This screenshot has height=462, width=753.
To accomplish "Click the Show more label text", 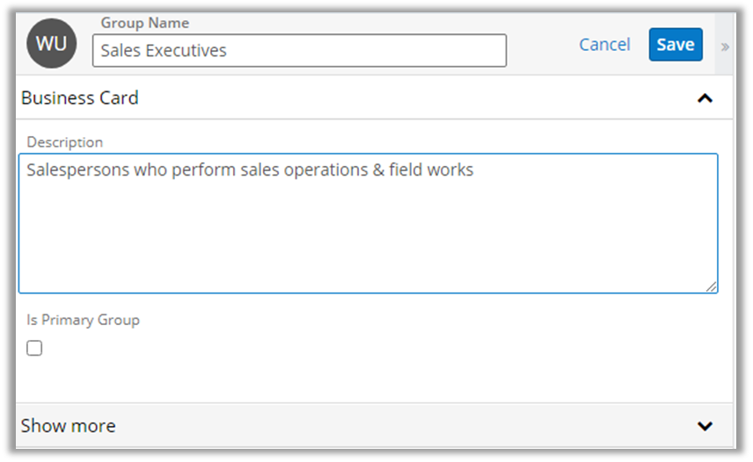I will click(x=69, y=426).
